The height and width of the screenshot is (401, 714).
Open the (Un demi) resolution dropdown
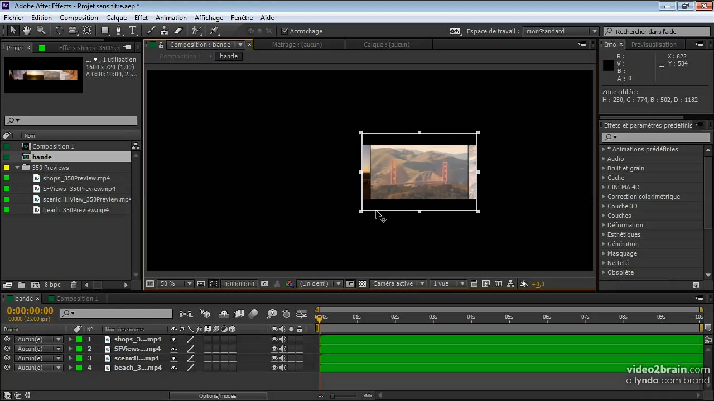(320, 283)
